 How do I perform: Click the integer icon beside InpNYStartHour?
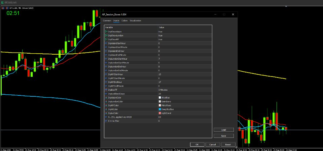106,74
